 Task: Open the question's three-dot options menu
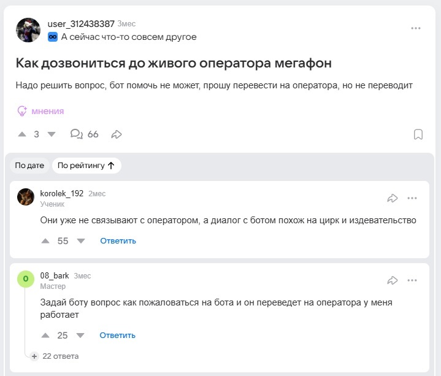coord(416,28)
